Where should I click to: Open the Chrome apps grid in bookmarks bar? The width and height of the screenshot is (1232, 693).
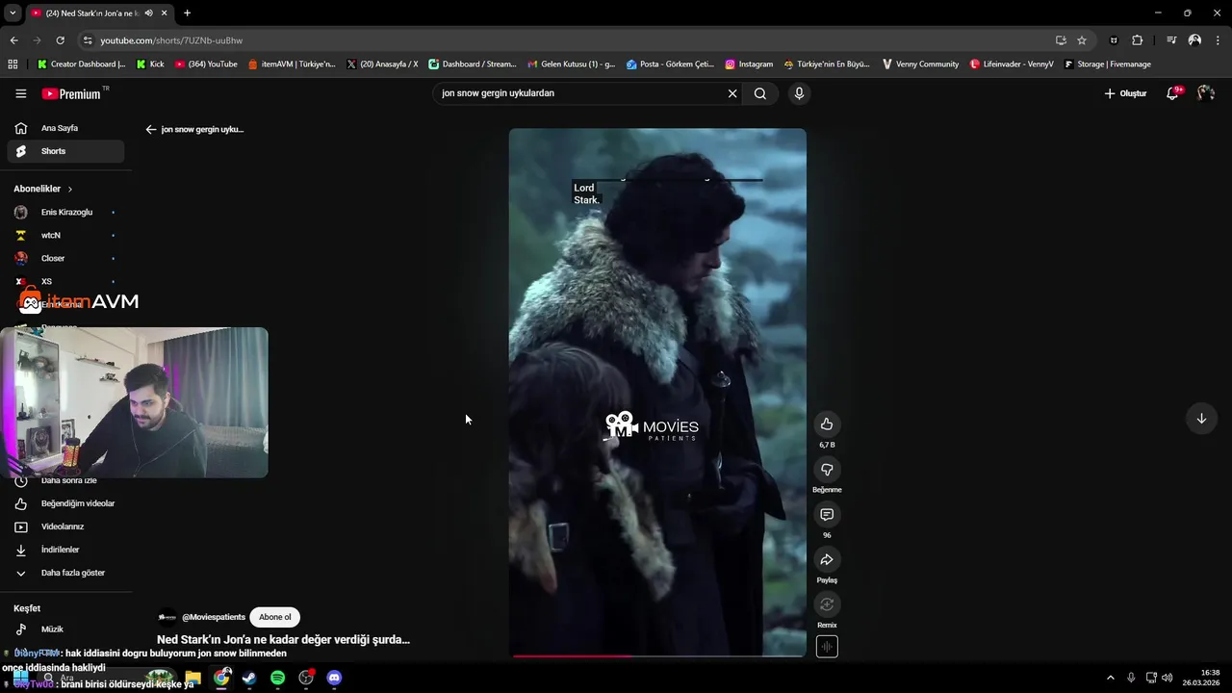pyautogui.click(x=13, y=64)
